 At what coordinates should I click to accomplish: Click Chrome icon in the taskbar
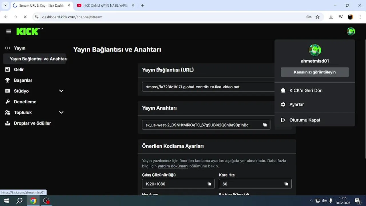click(x=33, y=201)
